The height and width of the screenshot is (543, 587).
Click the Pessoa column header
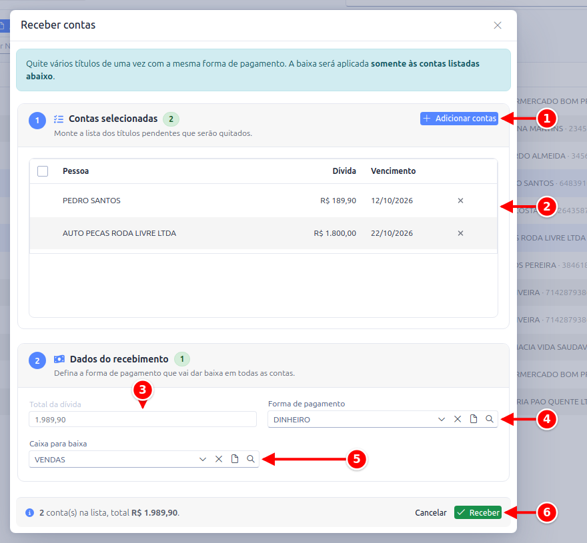pos(75,171)
